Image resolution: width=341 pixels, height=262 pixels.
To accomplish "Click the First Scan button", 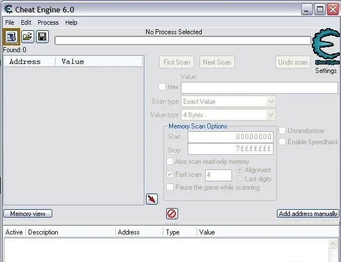I will 176,62.
